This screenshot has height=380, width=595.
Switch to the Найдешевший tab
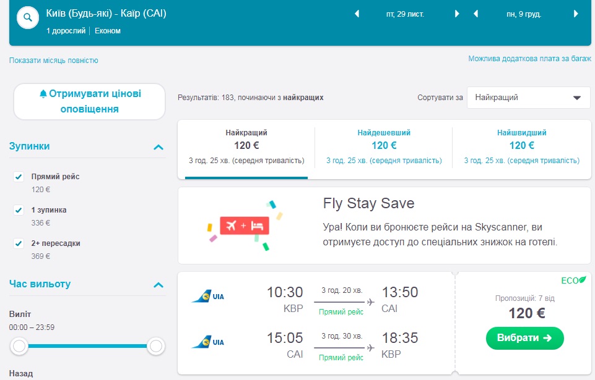(x=384, y=146)
